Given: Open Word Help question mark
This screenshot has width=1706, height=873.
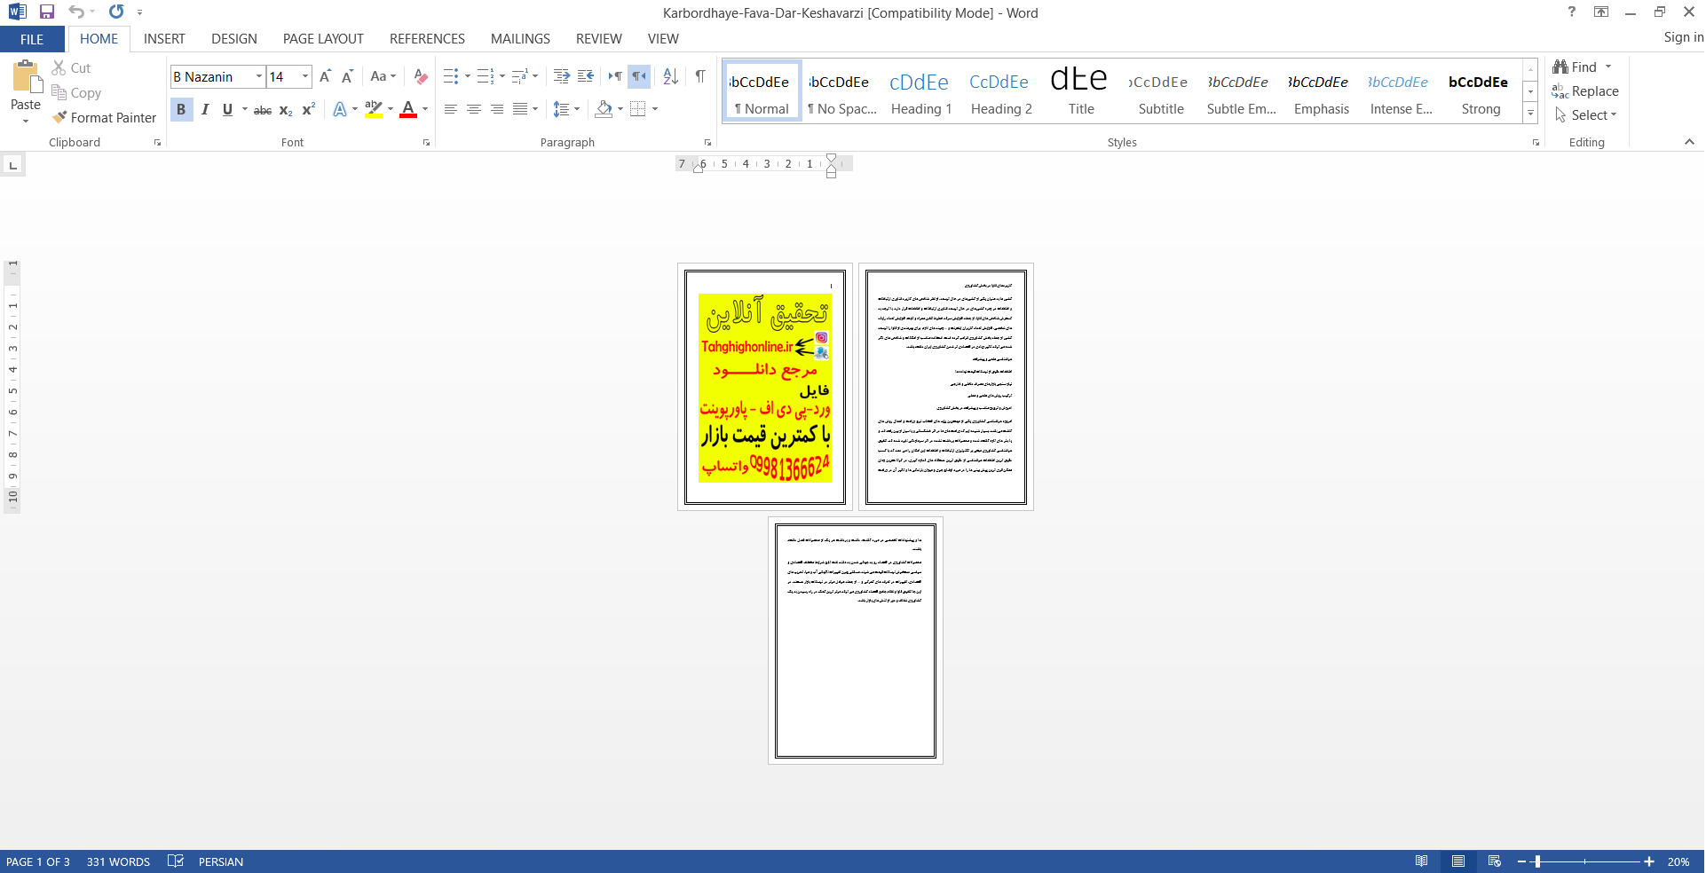Looking at the screenshot, I should pyautogui.click(x=1572, y=12).
